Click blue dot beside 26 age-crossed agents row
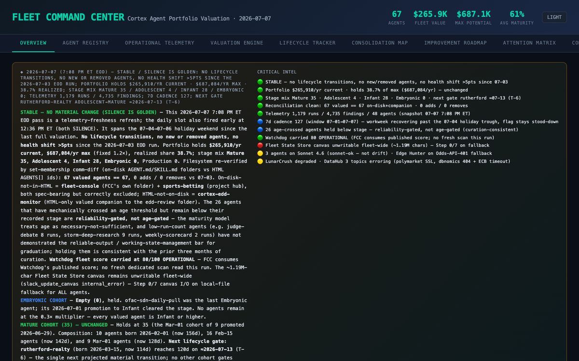579x361 pixels. coord(260,129)
